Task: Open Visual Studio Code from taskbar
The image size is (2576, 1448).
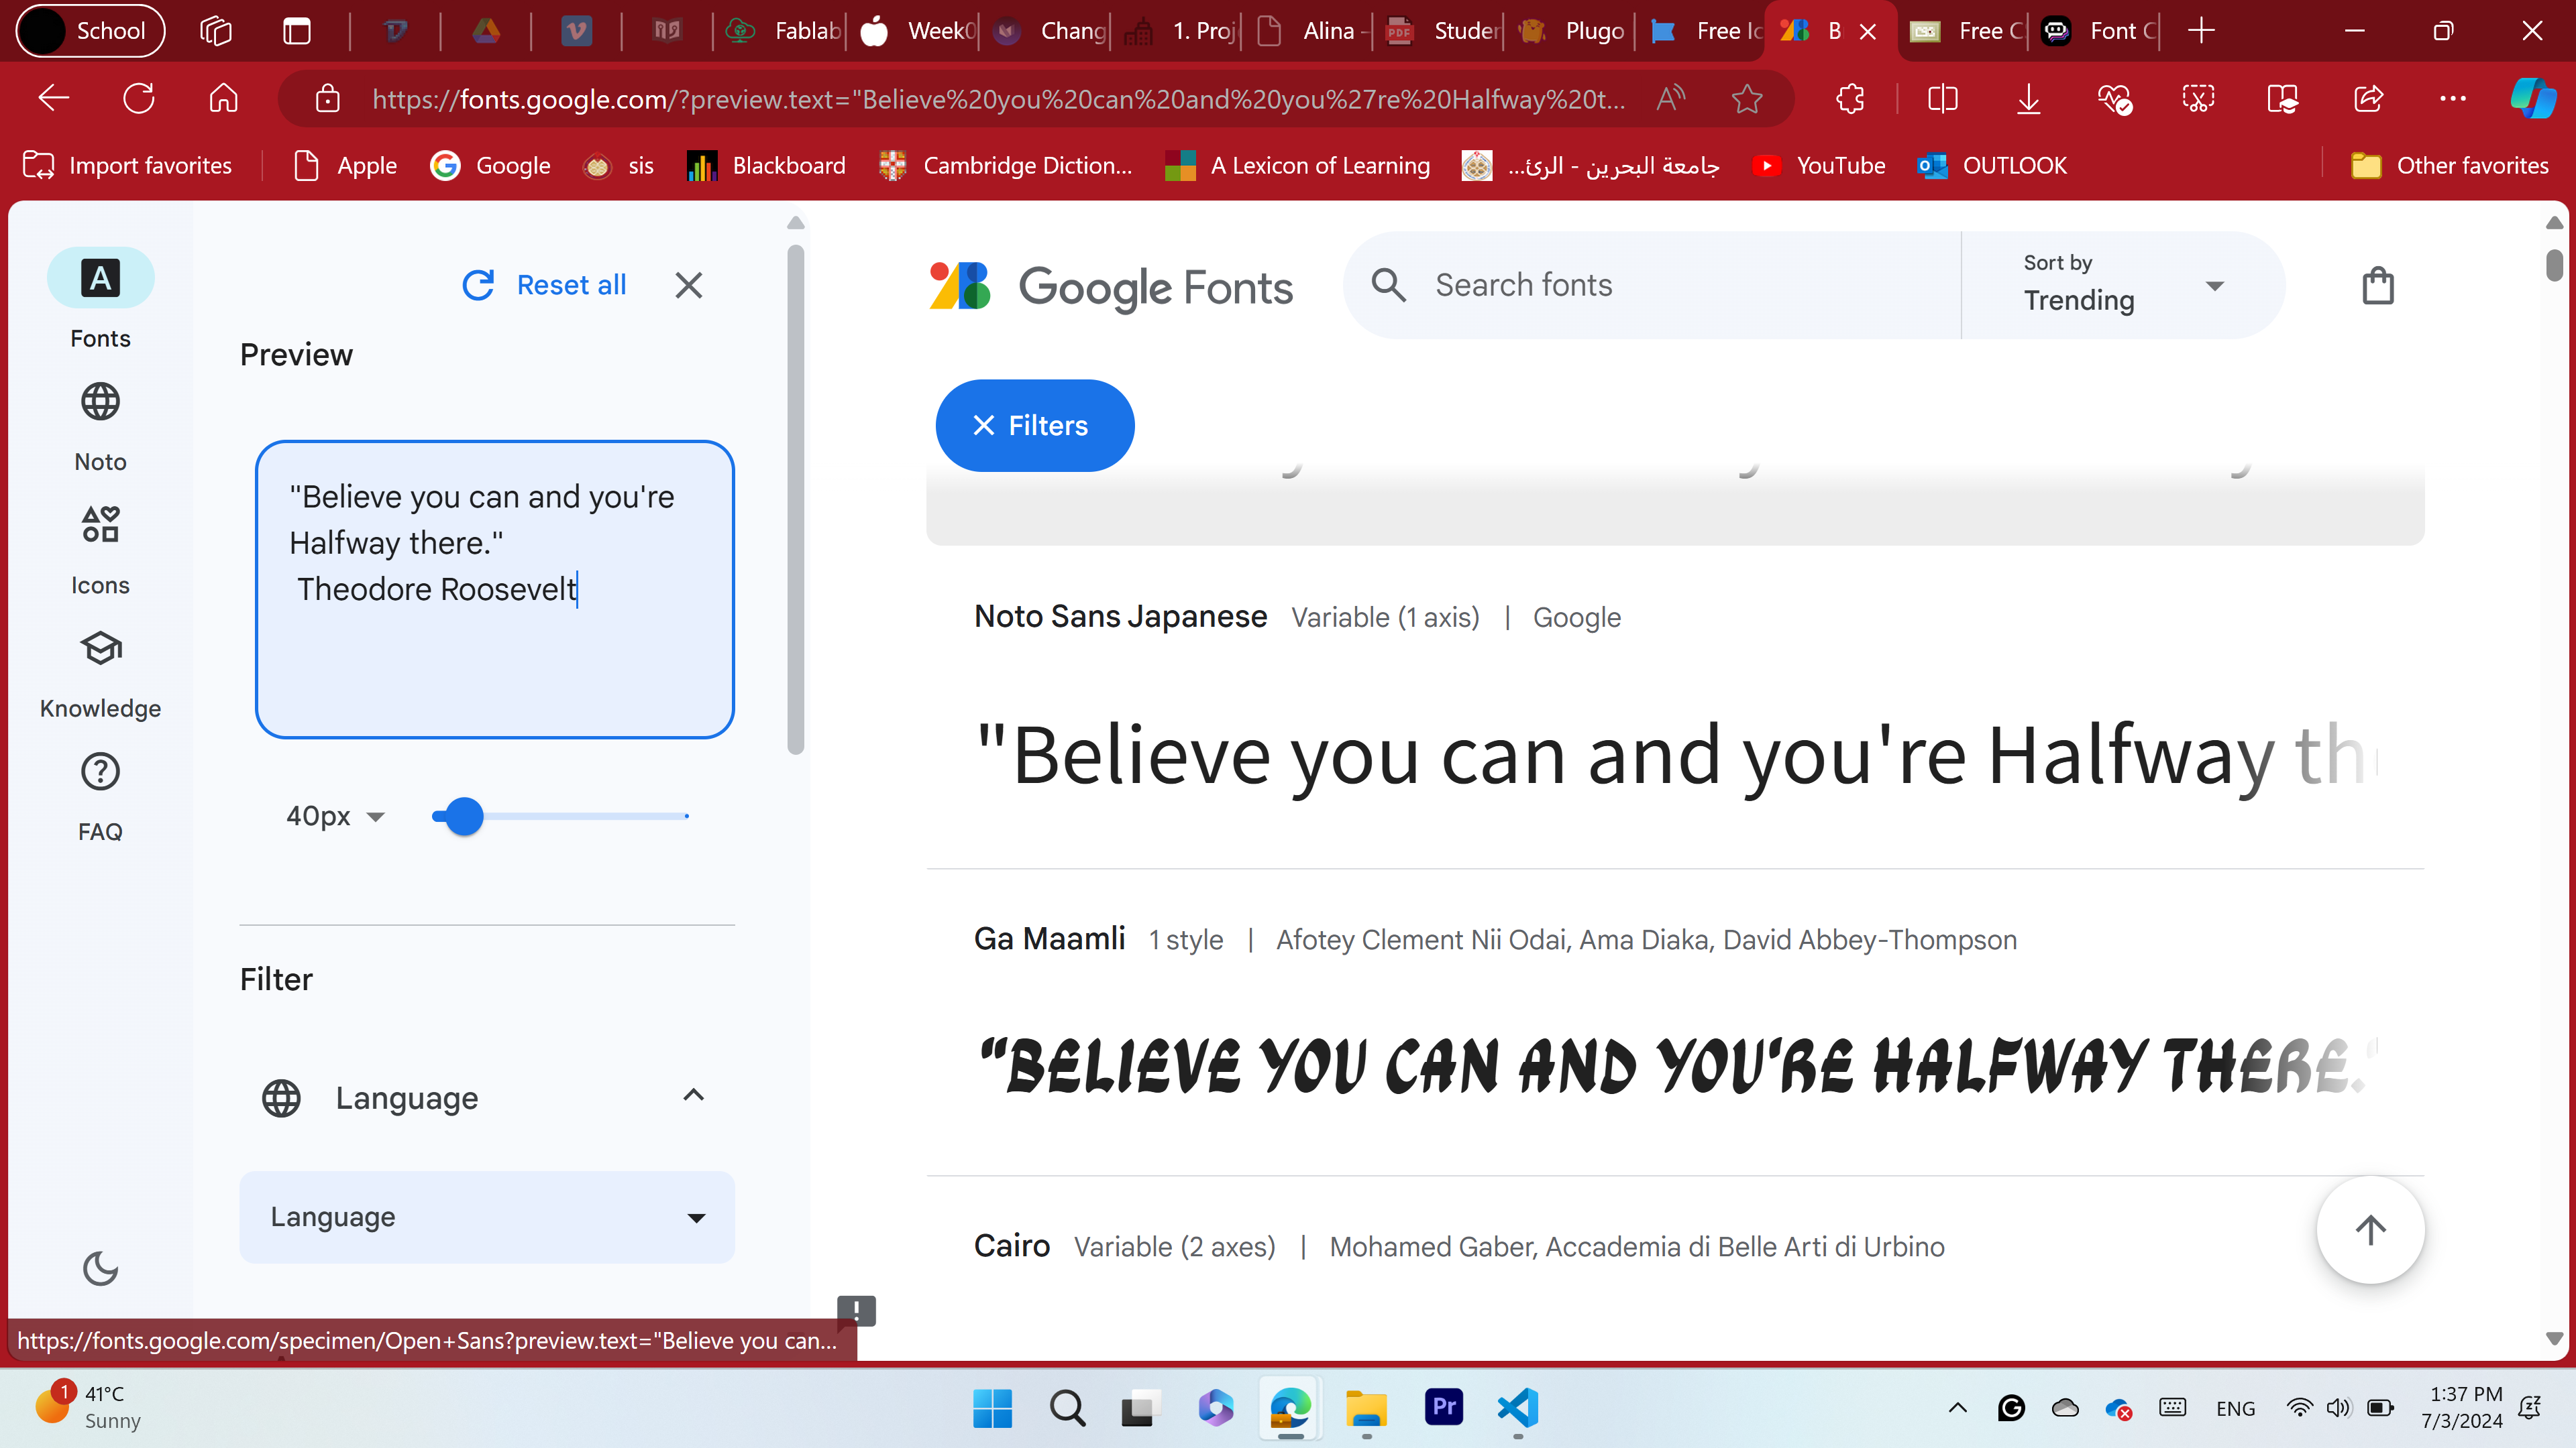Action: coord(1518,1408)
